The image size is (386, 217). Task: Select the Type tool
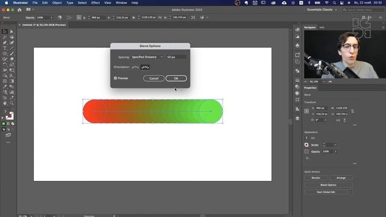[x=5, y=48]
